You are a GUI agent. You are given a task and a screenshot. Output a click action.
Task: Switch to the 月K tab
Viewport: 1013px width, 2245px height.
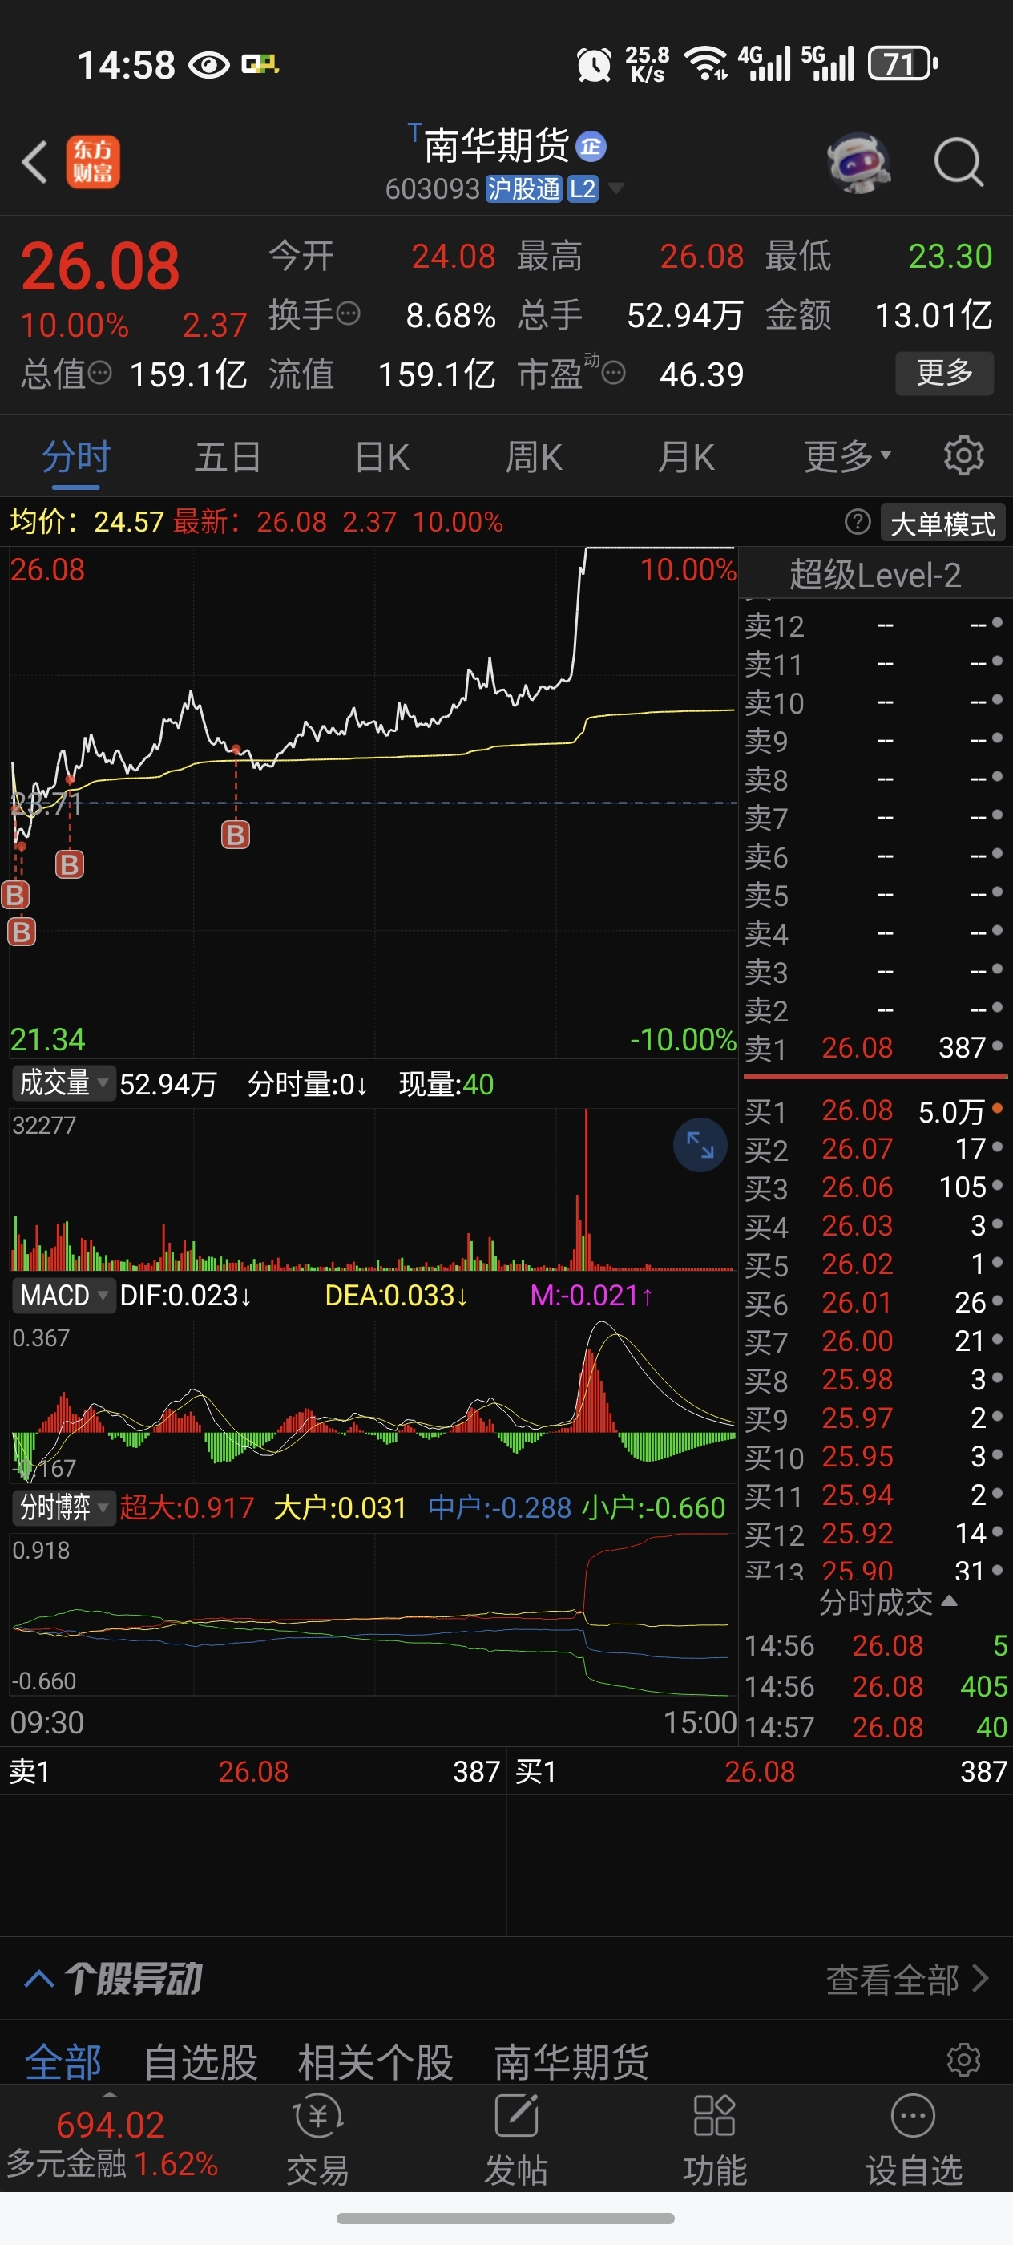pos(686,457)
